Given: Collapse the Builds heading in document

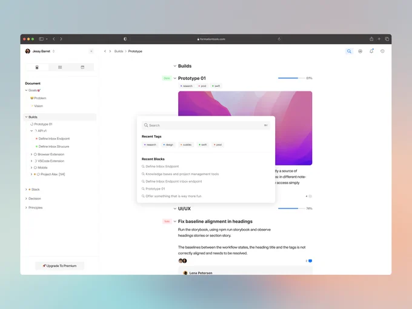Looking at the screenshot, I should coord(174,66).
